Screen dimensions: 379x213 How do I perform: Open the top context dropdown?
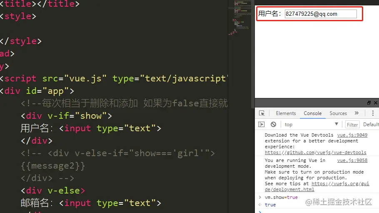click(x=312, y=124)
